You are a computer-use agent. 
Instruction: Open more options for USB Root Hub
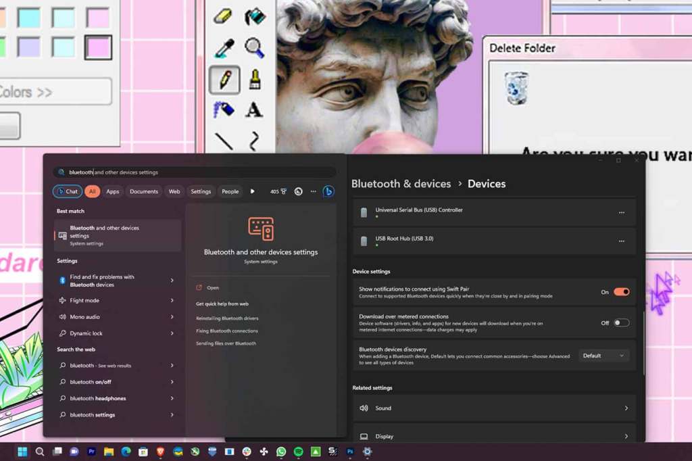tap(622, 241)
